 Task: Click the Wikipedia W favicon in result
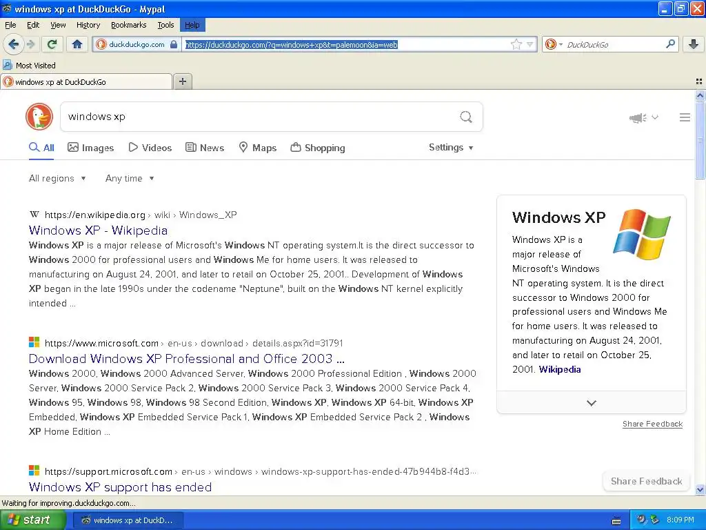(34, 215)
